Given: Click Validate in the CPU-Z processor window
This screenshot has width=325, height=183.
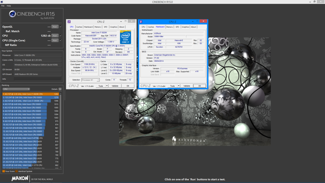Looking at the screenshot, I should (115, 86).
